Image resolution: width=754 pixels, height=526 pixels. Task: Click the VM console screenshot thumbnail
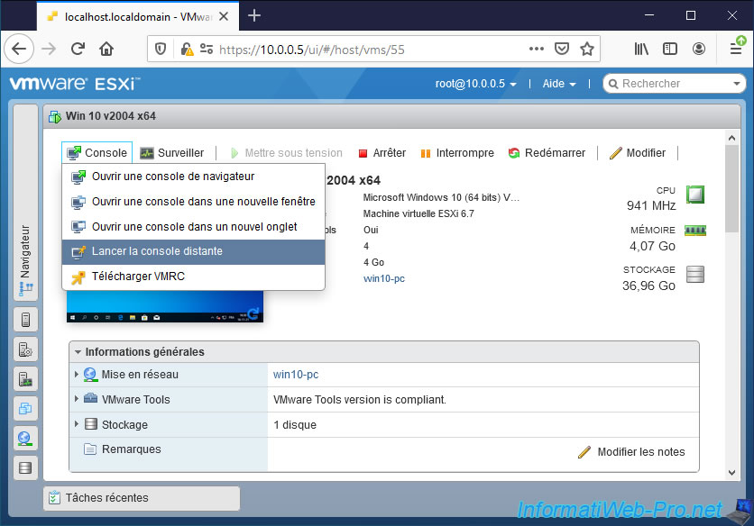(x=165, y=306)
